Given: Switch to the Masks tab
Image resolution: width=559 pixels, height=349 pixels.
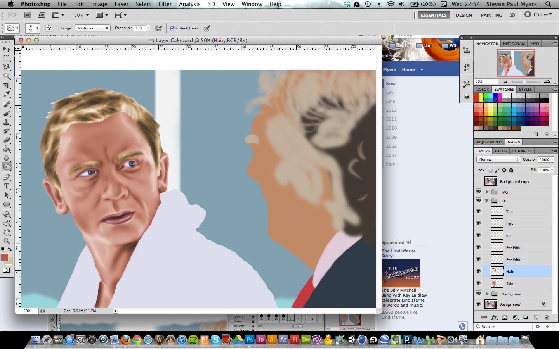Looking at the screenshot, I should coord(514,142).
